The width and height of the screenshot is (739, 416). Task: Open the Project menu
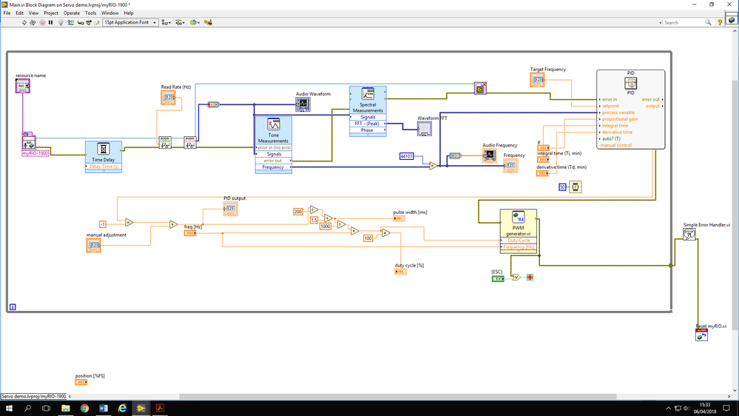tap(51, 13)
